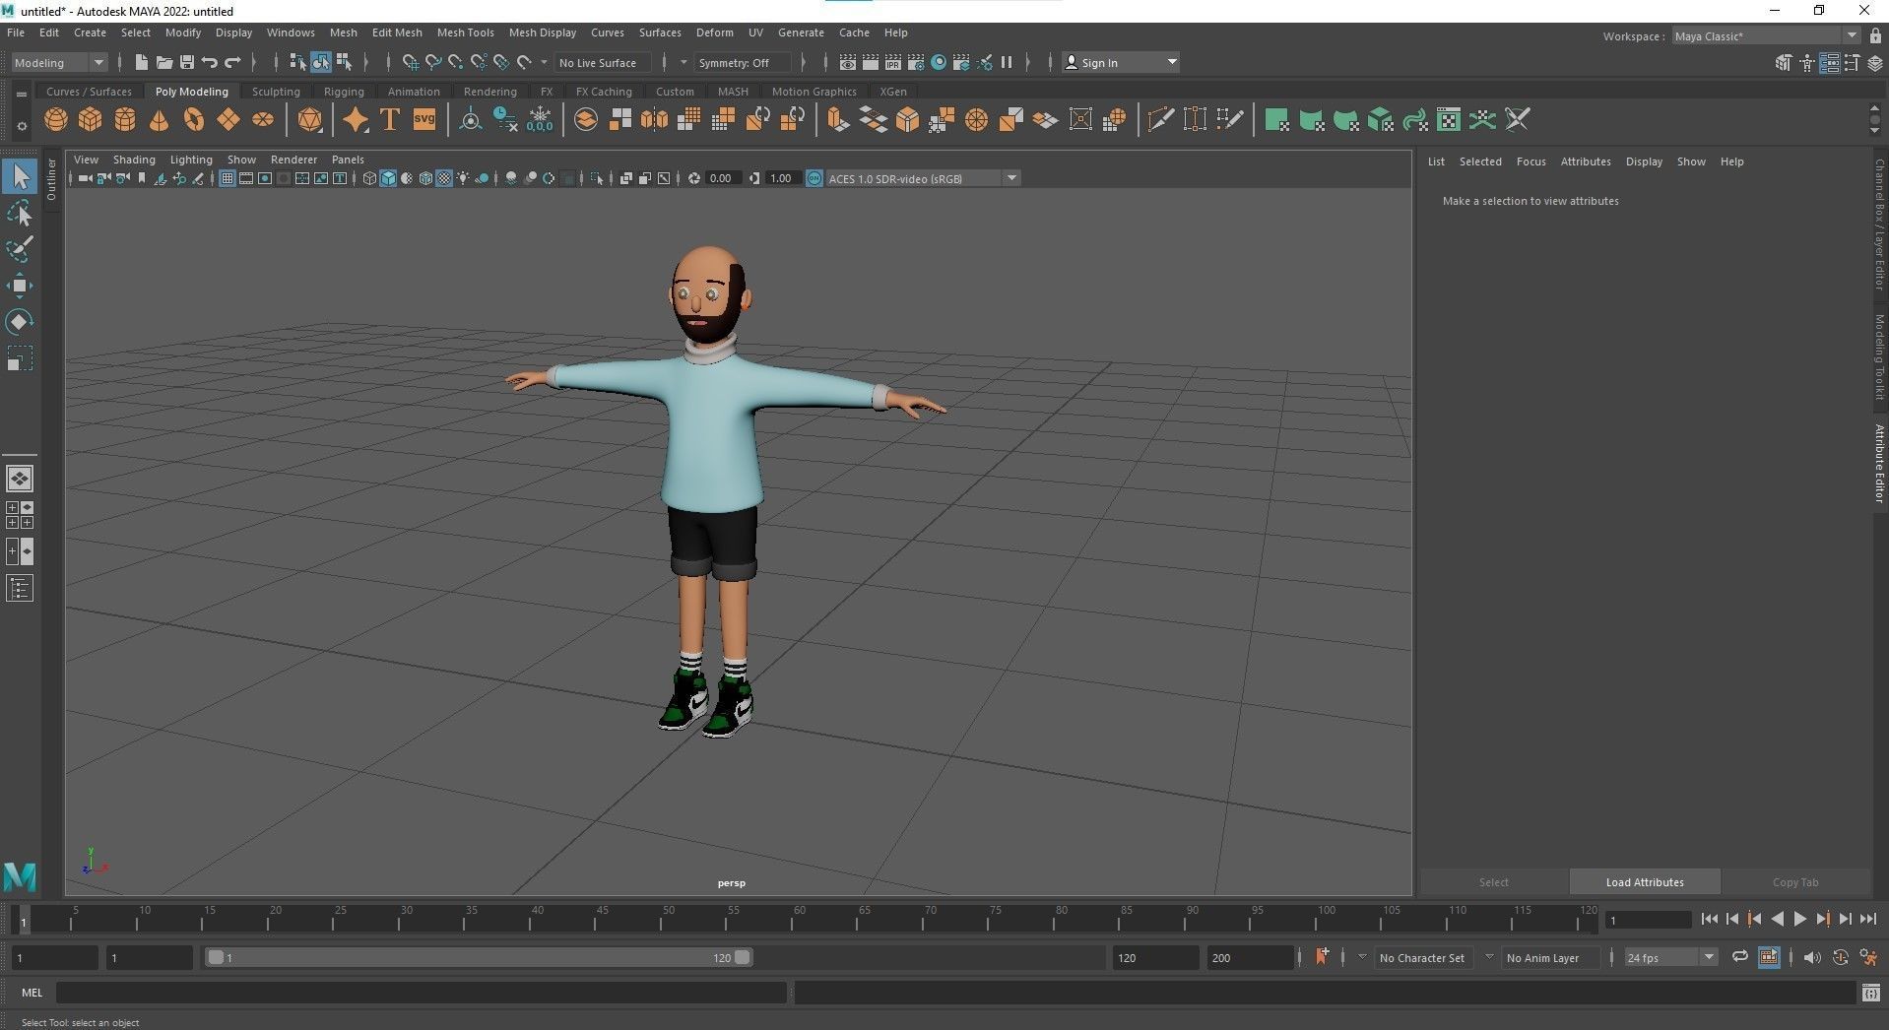Click the Load Attributes button
The height and width of the screenshot is (1030, 1889).
[x=1643, y=881]
